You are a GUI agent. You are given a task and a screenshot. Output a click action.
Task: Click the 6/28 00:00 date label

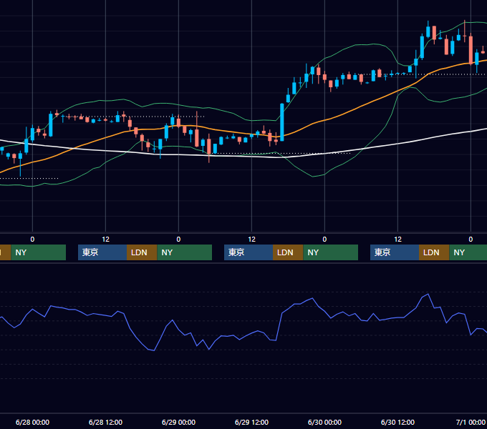click(33, 422)
